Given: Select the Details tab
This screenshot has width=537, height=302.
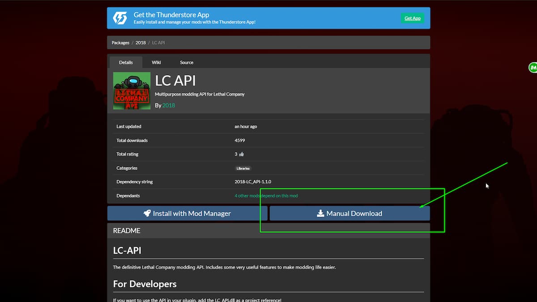Looking at the screenshot, I should 126,63.
